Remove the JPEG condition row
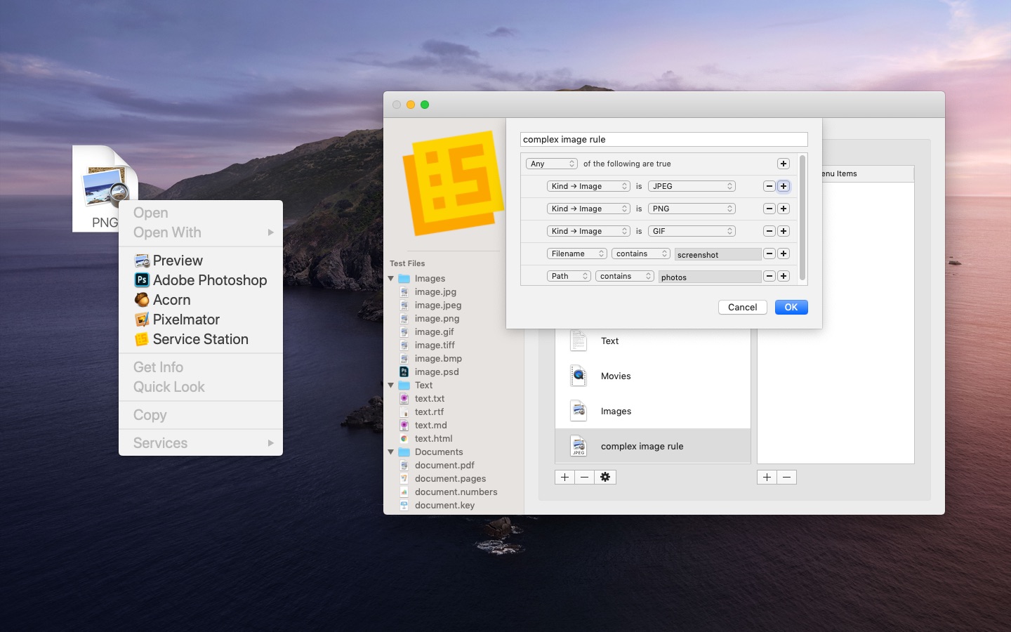Image resolution: width=1011 pixels, height=632 pixels. pos(769,186)
